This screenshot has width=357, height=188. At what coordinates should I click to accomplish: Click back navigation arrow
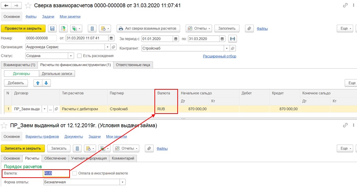coord(6,6)
